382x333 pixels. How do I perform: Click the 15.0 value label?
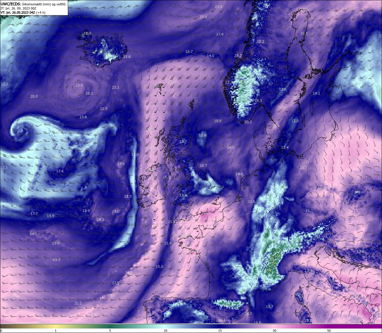point(159,267)
